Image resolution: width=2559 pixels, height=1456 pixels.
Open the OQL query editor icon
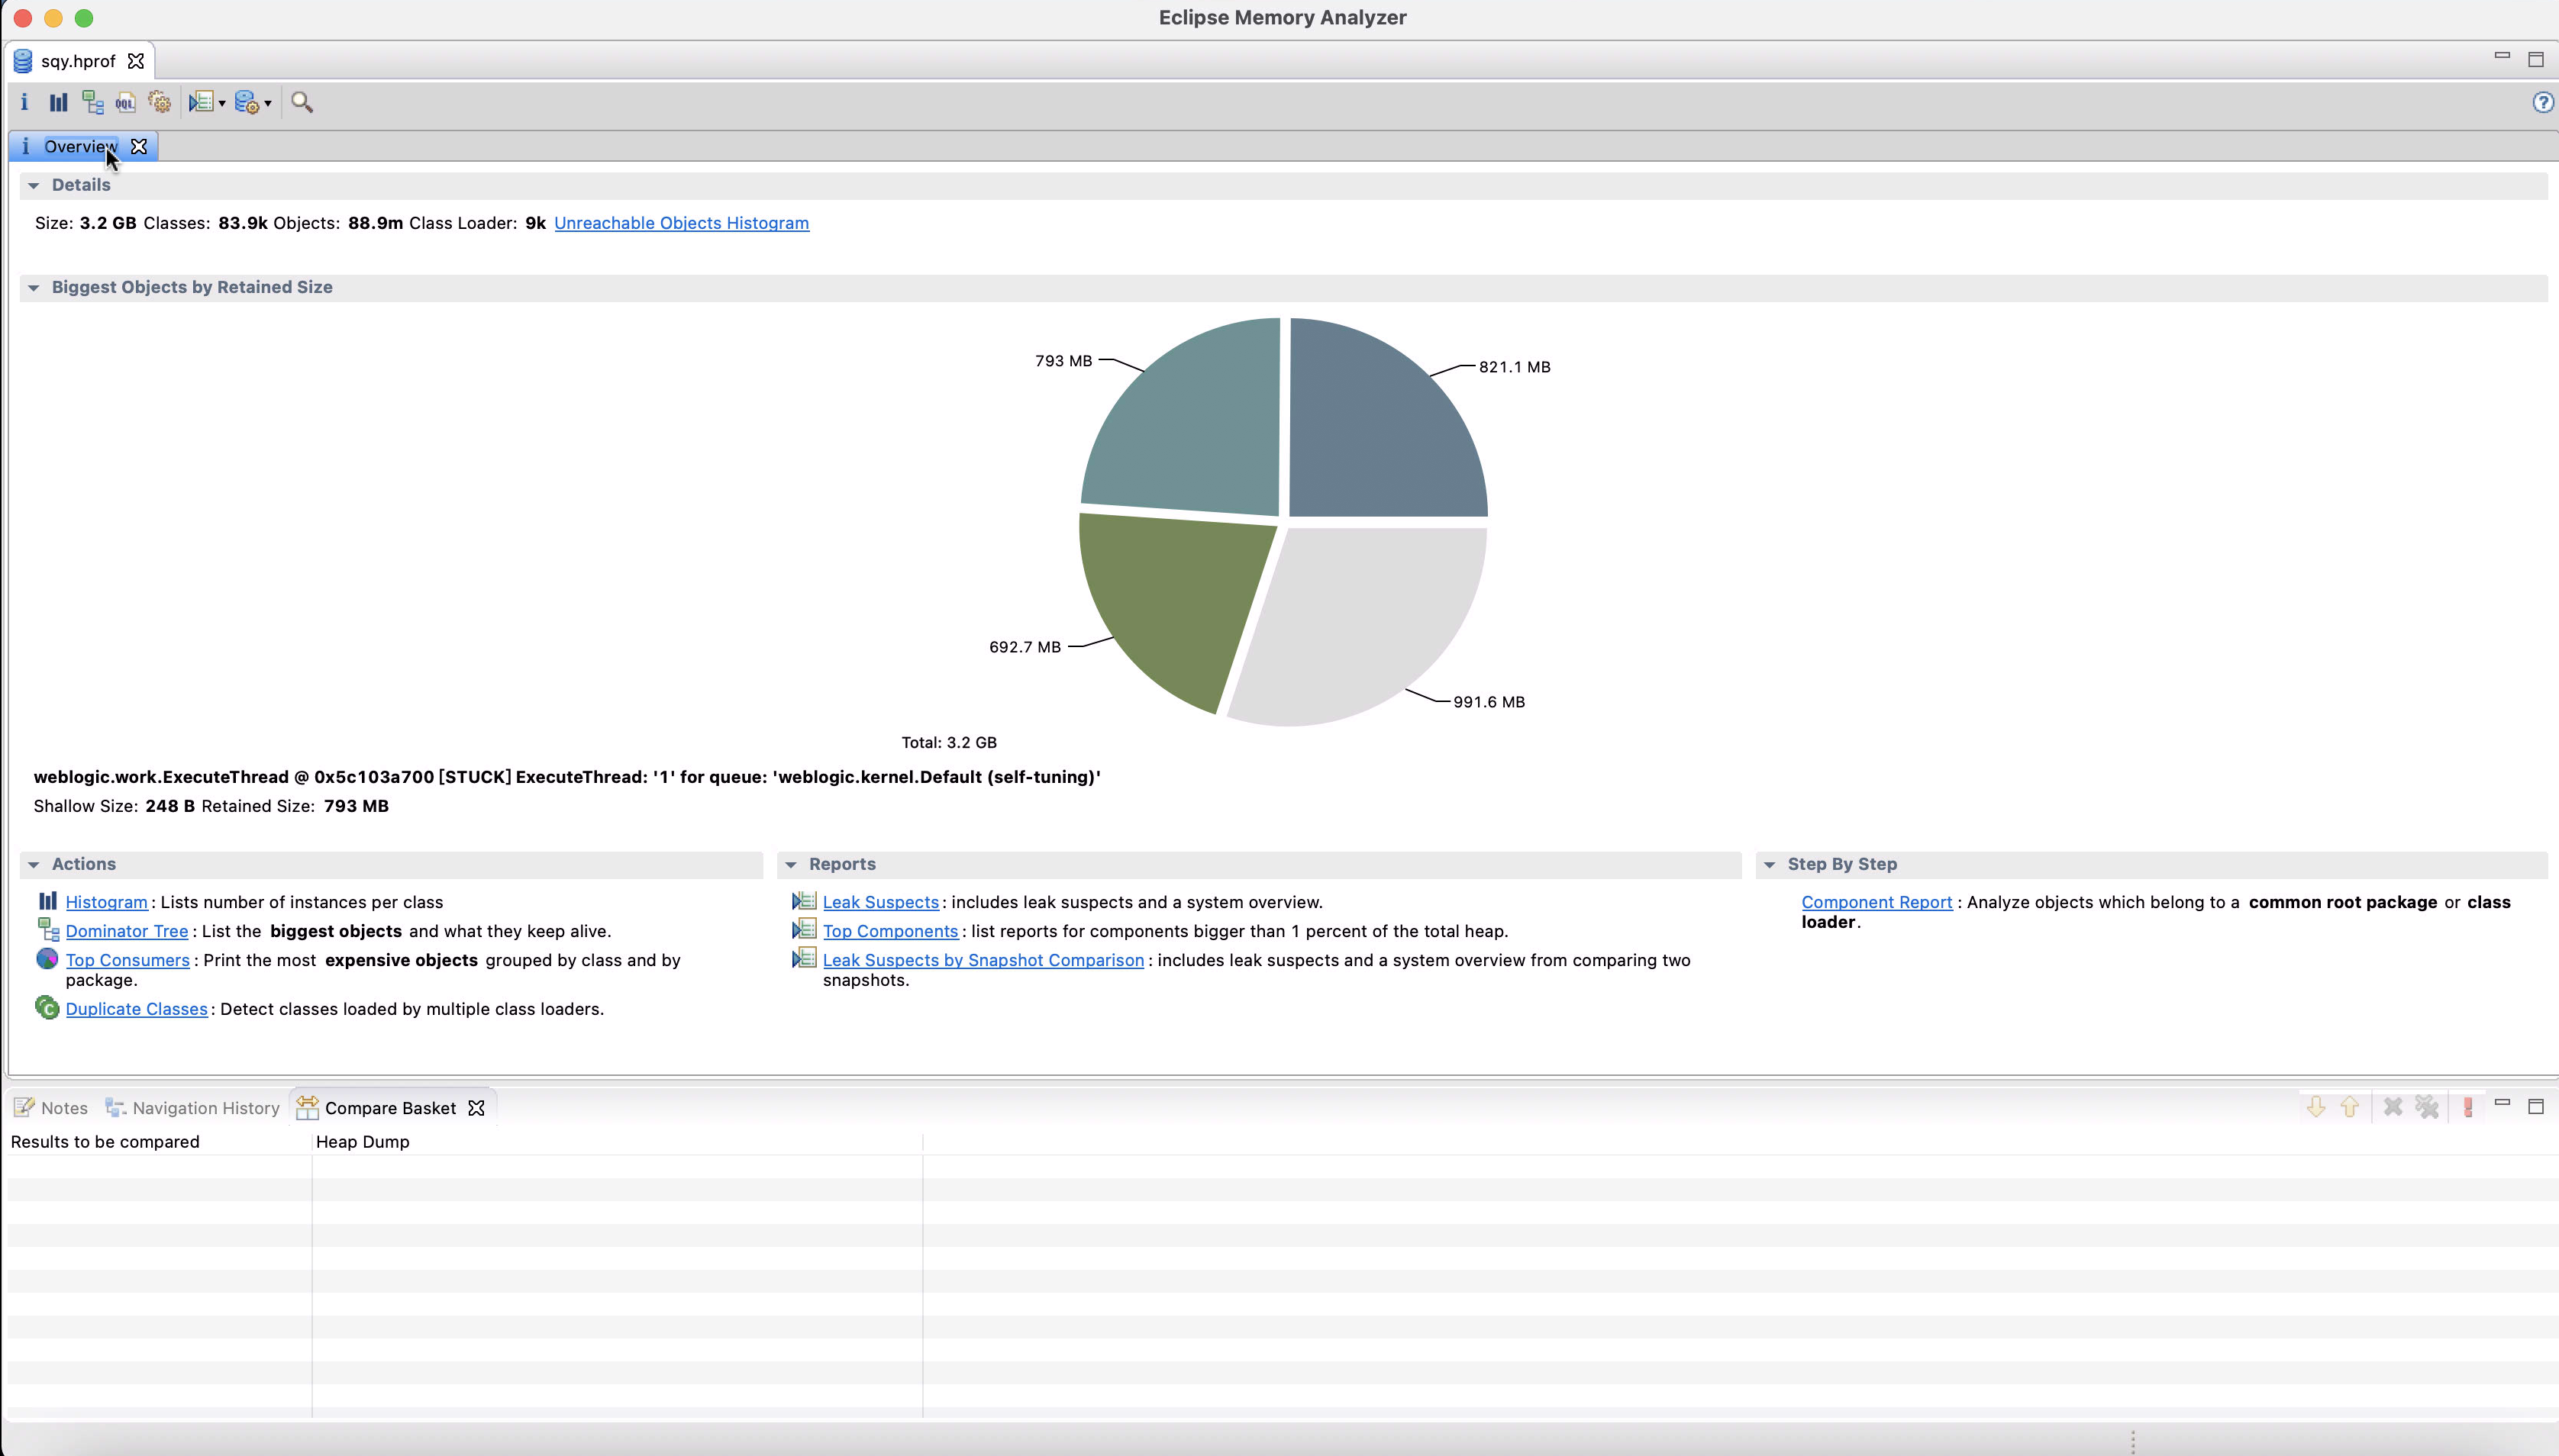[x=125, y=102]
